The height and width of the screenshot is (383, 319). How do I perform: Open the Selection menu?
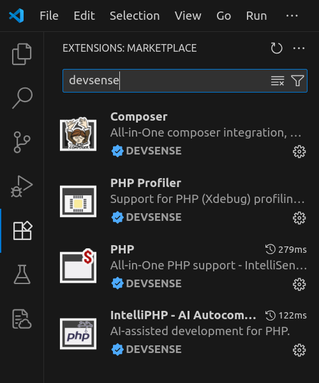[x=135, y=16]
